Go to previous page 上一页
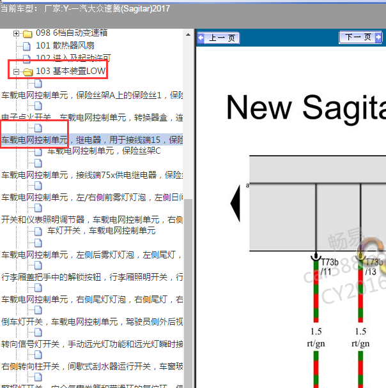The height and width of the screenshot is (388, 386). [219, 38]
